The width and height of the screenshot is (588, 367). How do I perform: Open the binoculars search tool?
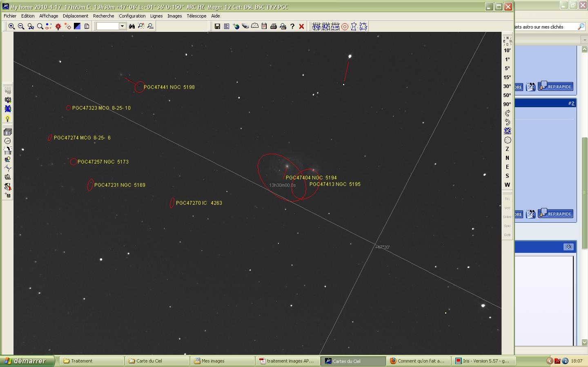pyautogui.click(x=132, y=26)
